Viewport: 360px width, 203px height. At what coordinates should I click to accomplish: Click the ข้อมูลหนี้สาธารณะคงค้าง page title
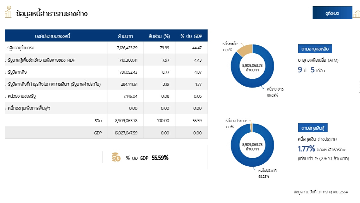coord(52,14)
